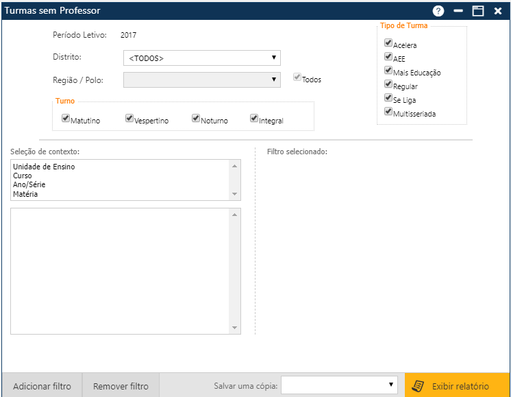Toggle the Multisseriada checkbox

[x=388, y=111]
